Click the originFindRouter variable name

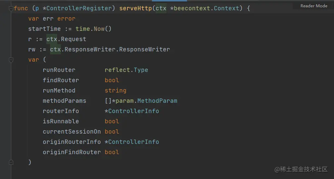[x=72, y=152]
